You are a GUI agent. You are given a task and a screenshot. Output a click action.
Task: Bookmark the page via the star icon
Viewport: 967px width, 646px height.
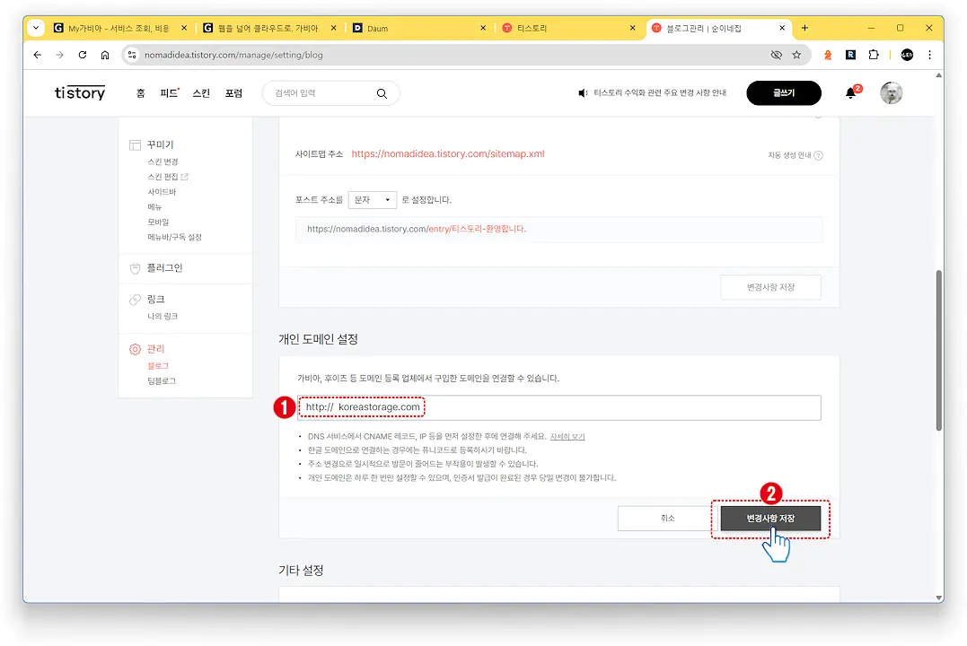pos(796,55)
